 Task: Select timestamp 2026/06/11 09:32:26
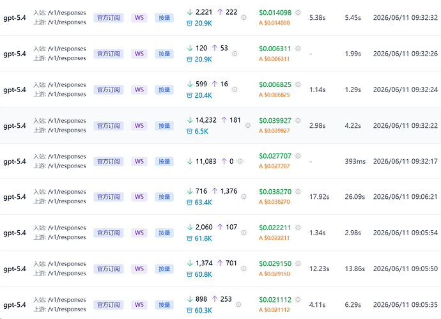(405, 54)
